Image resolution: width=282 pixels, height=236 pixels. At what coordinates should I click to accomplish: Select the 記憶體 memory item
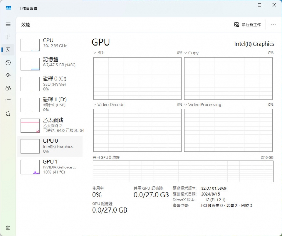(x=50, y=64)
